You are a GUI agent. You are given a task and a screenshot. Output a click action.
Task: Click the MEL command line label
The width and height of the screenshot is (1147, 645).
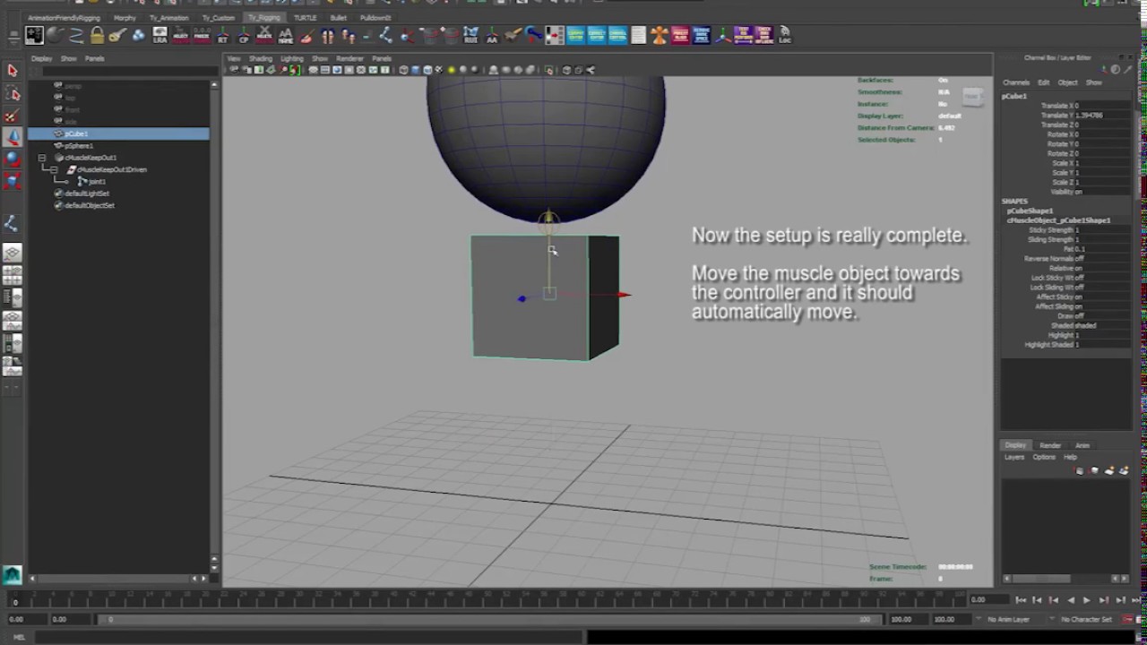pos(19,637)
